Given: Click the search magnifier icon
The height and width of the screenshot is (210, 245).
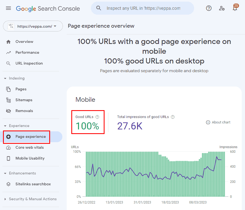Looking at the screenshot, I should pyautogui.click(x=99, y=8).
